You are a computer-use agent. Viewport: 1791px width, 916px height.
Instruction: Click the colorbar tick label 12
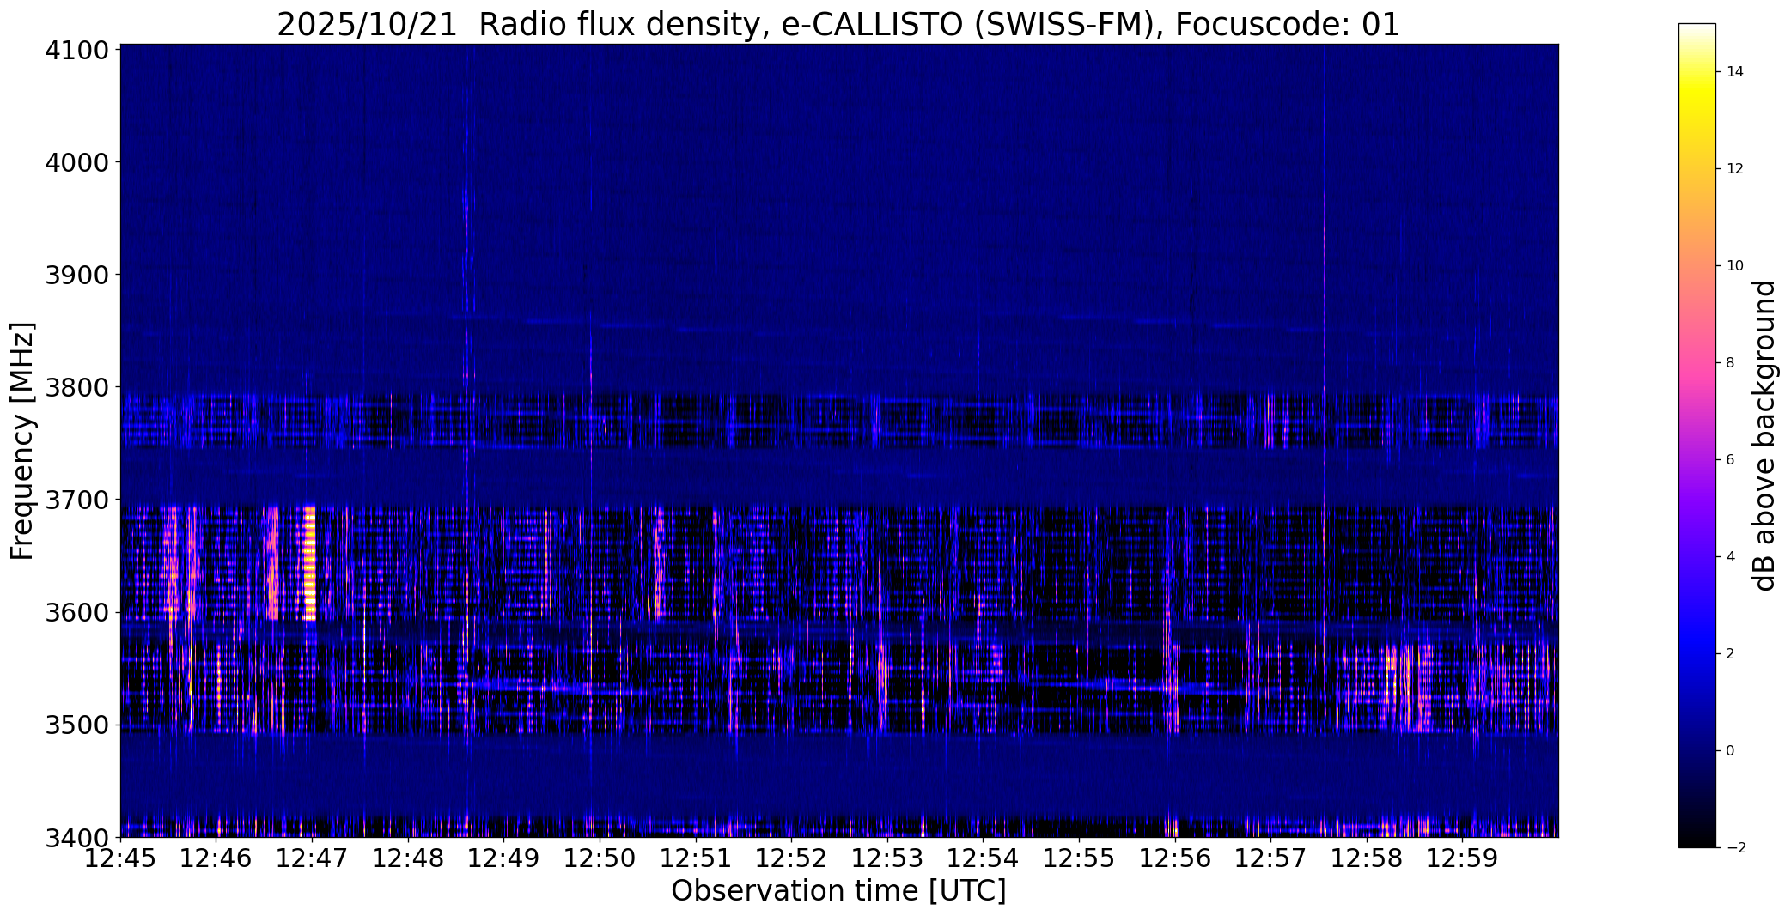pos(1735,169)
